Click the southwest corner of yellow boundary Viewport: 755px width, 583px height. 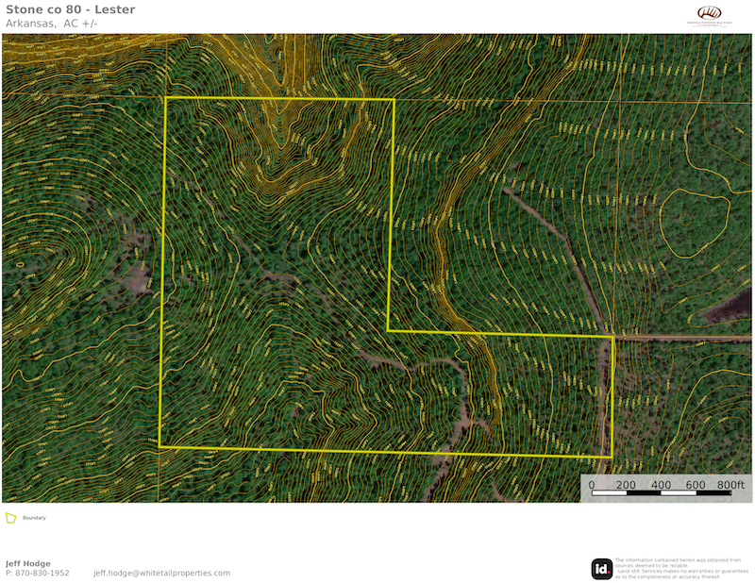click(x=159, y=447)
